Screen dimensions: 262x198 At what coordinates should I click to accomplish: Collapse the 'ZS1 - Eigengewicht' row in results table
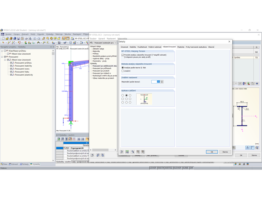(64, 148)
